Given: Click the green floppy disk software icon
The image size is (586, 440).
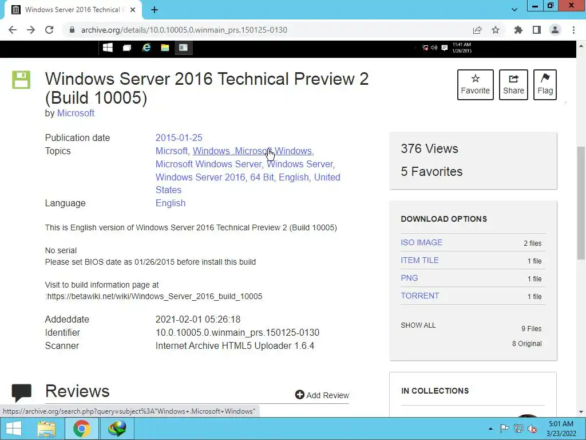Looking at the screenshot, I should tap(21, 80).
